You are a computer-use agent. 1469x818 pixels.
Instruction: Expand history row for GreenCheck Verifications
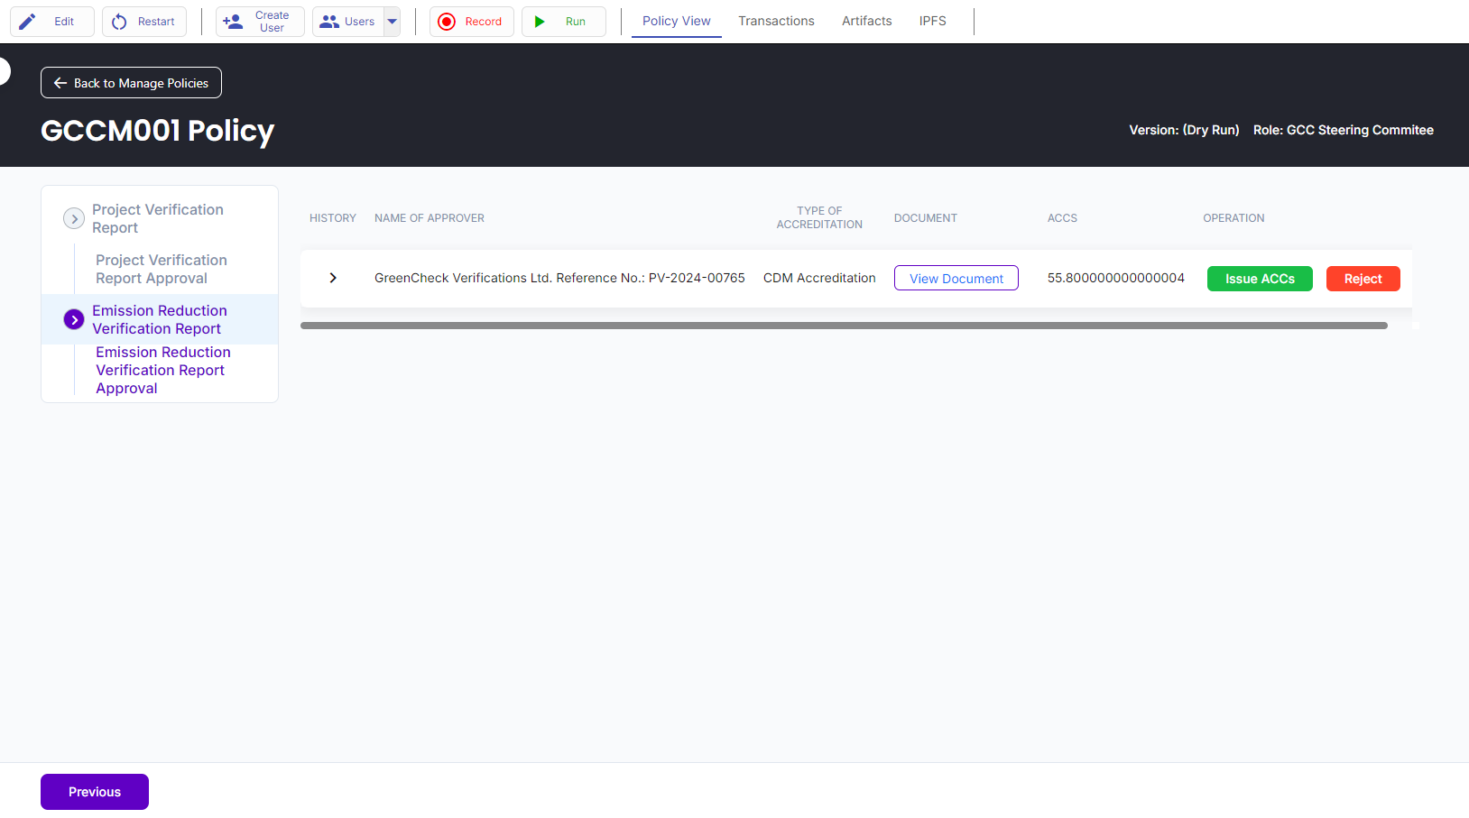[x=333, y=278]
